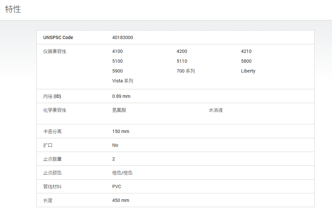Image resolution: width=332 pixels, height=217 pixels.
Task: Click the 管线材料 label
Action: 52,186
